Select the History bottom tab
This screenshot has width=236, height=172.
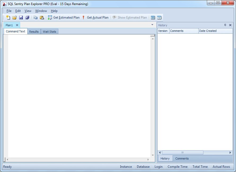tap(165, 158)
